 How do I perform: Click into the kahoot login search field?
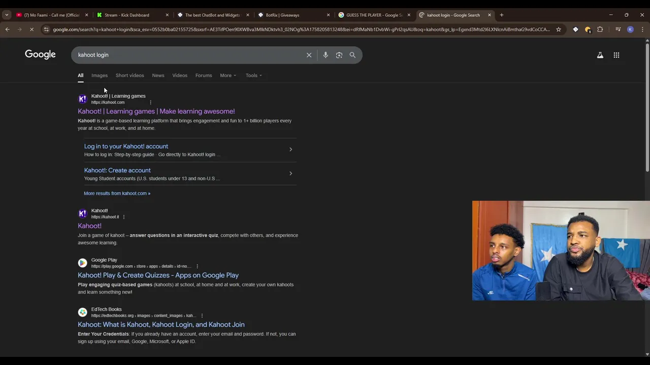pos(188,55)
